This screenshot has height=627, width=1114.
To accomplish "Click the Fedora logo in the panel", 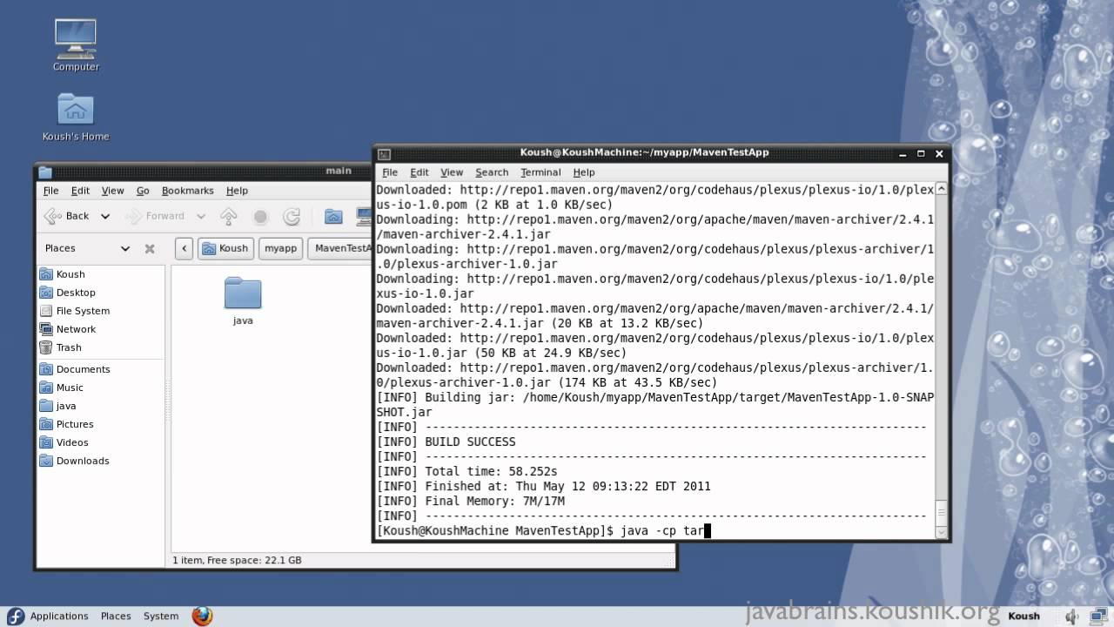I will click(16, 617).
